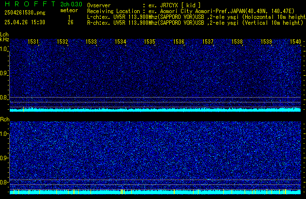Click the file name 2504261530.png
306x199 pixels.
click(x=25, y=13)
